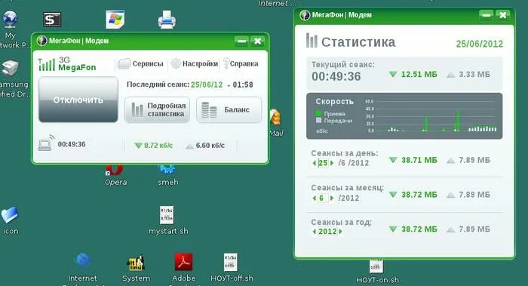Click the month field showing 6
This screenshot has width=528, height=286.
[323, 198]
